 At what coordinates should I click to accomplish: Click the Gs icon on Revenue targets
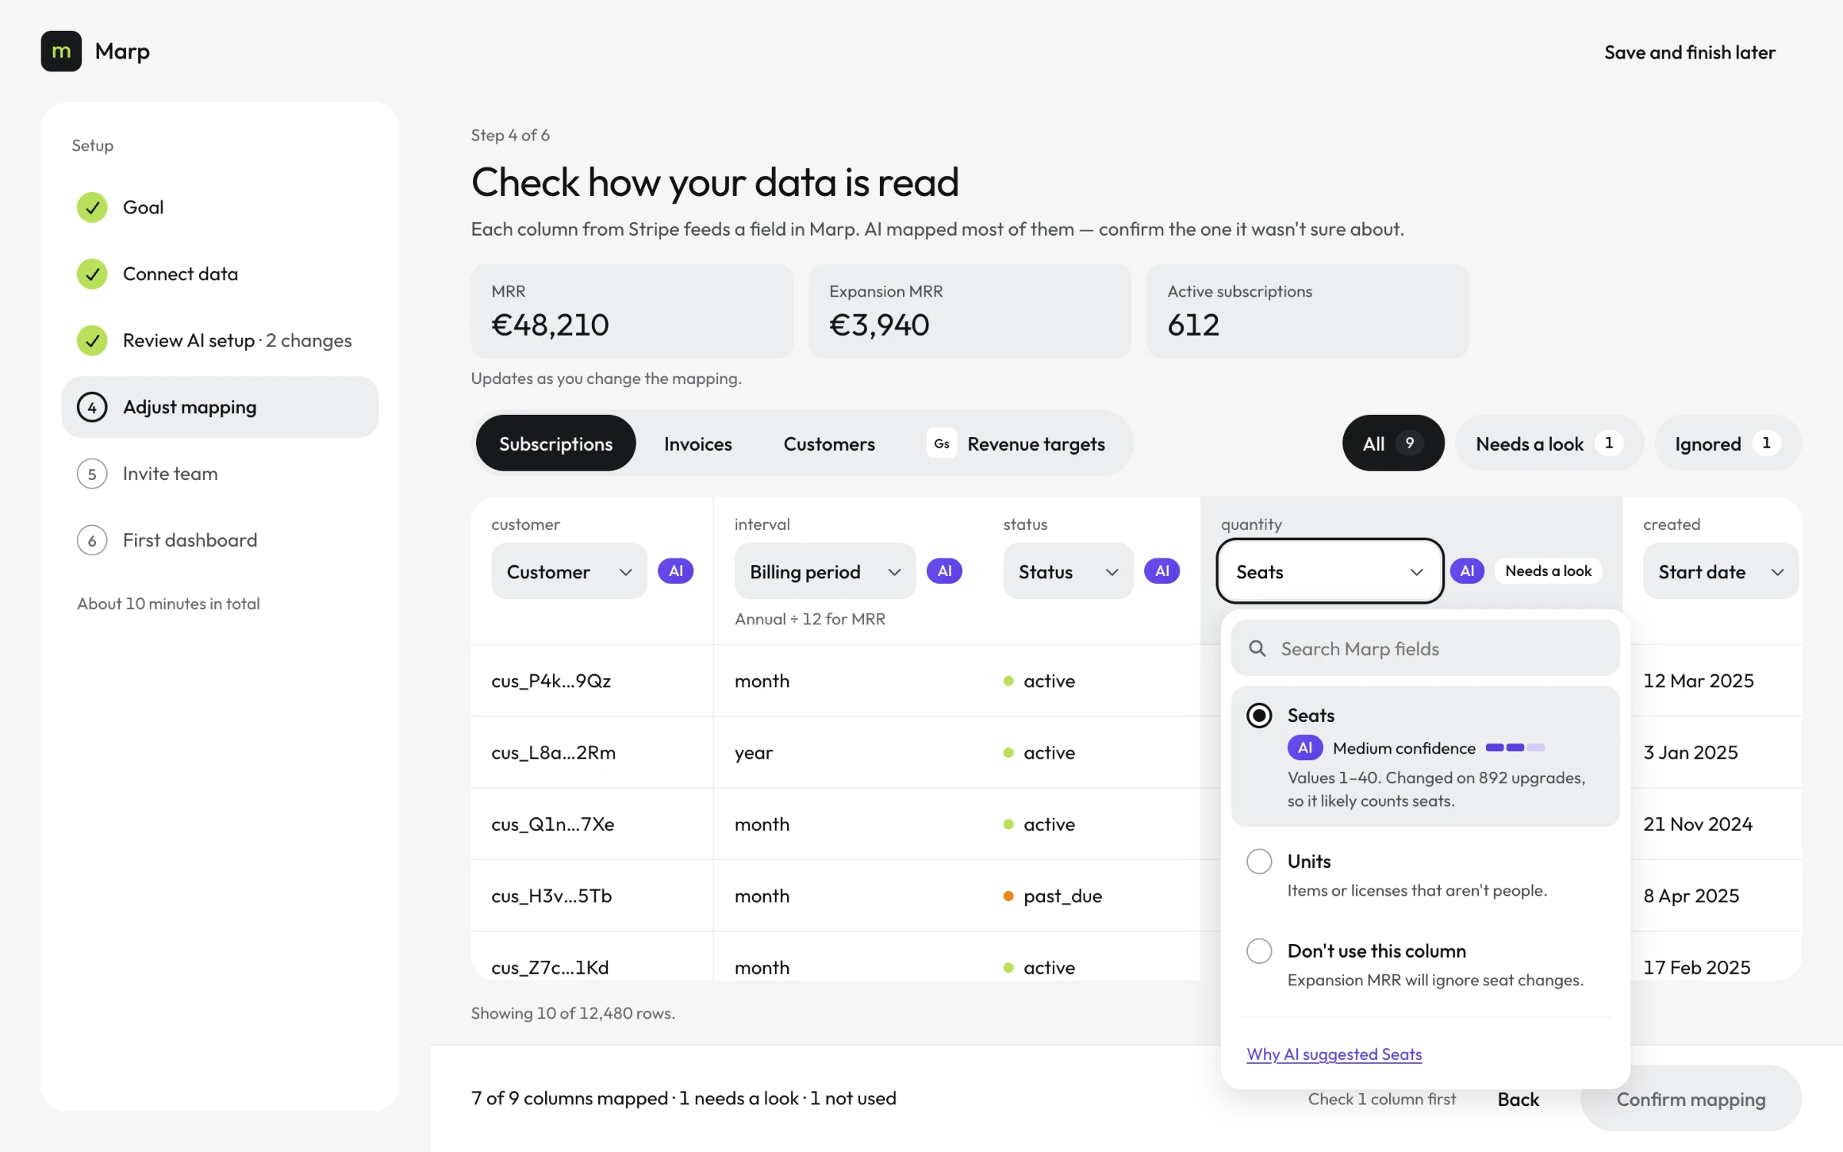(941, 444)
